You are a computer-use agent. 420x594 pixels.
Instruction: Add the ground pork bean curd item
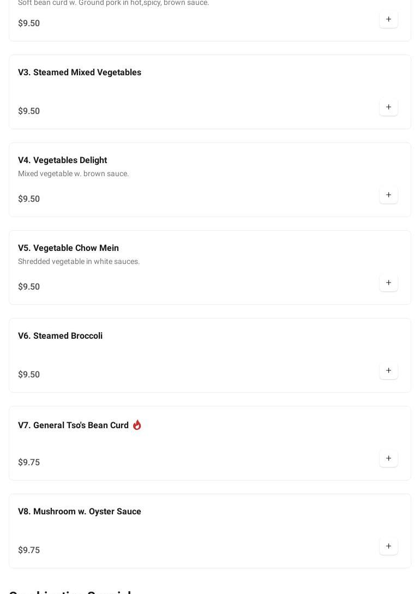388,20
